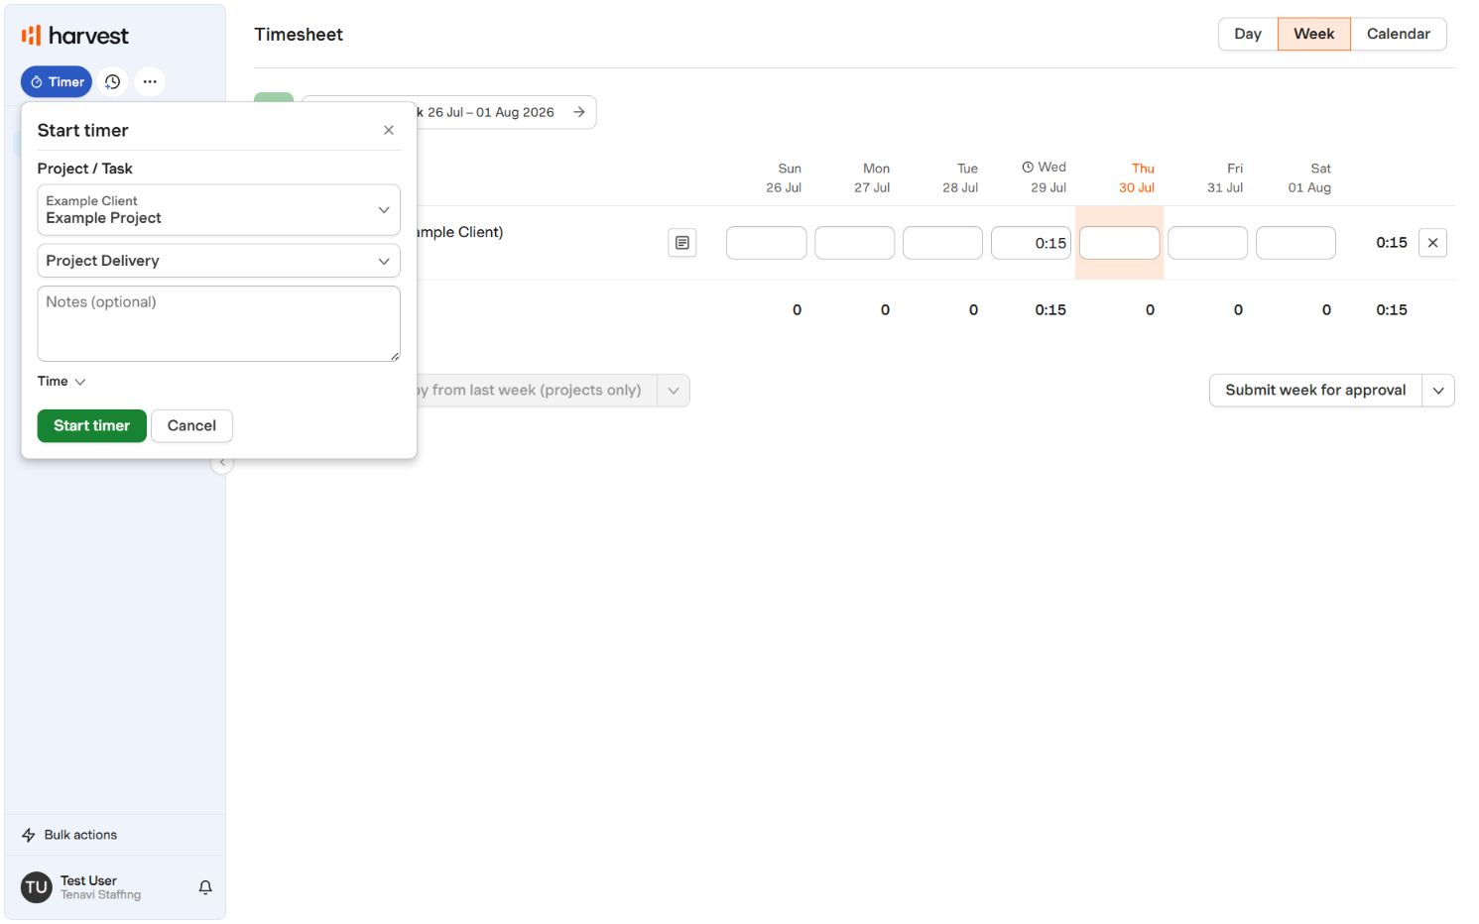1479x924 pixels.
Task: Switch to Week view
Action: pos(1314,34)
